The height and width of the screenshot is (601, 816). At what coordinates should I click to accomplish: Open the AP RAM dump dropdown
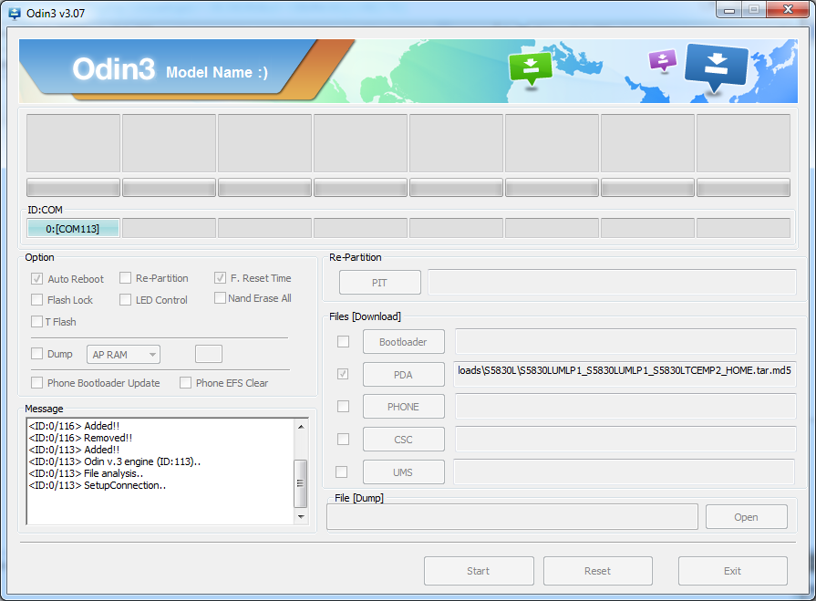(124, 355)
